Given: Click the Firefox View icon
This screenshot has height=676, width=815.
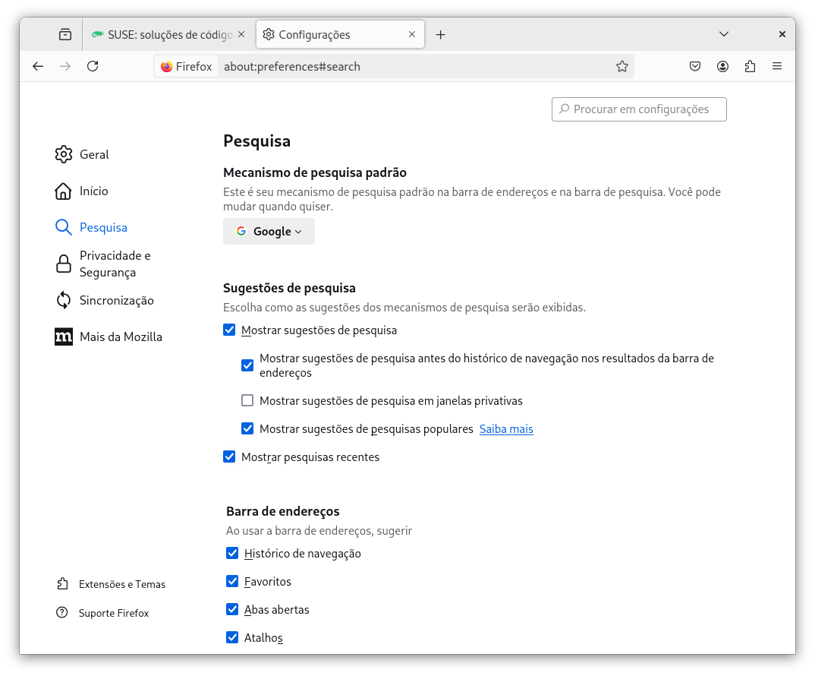Looking at the screenshot, I should click(65, 34).
